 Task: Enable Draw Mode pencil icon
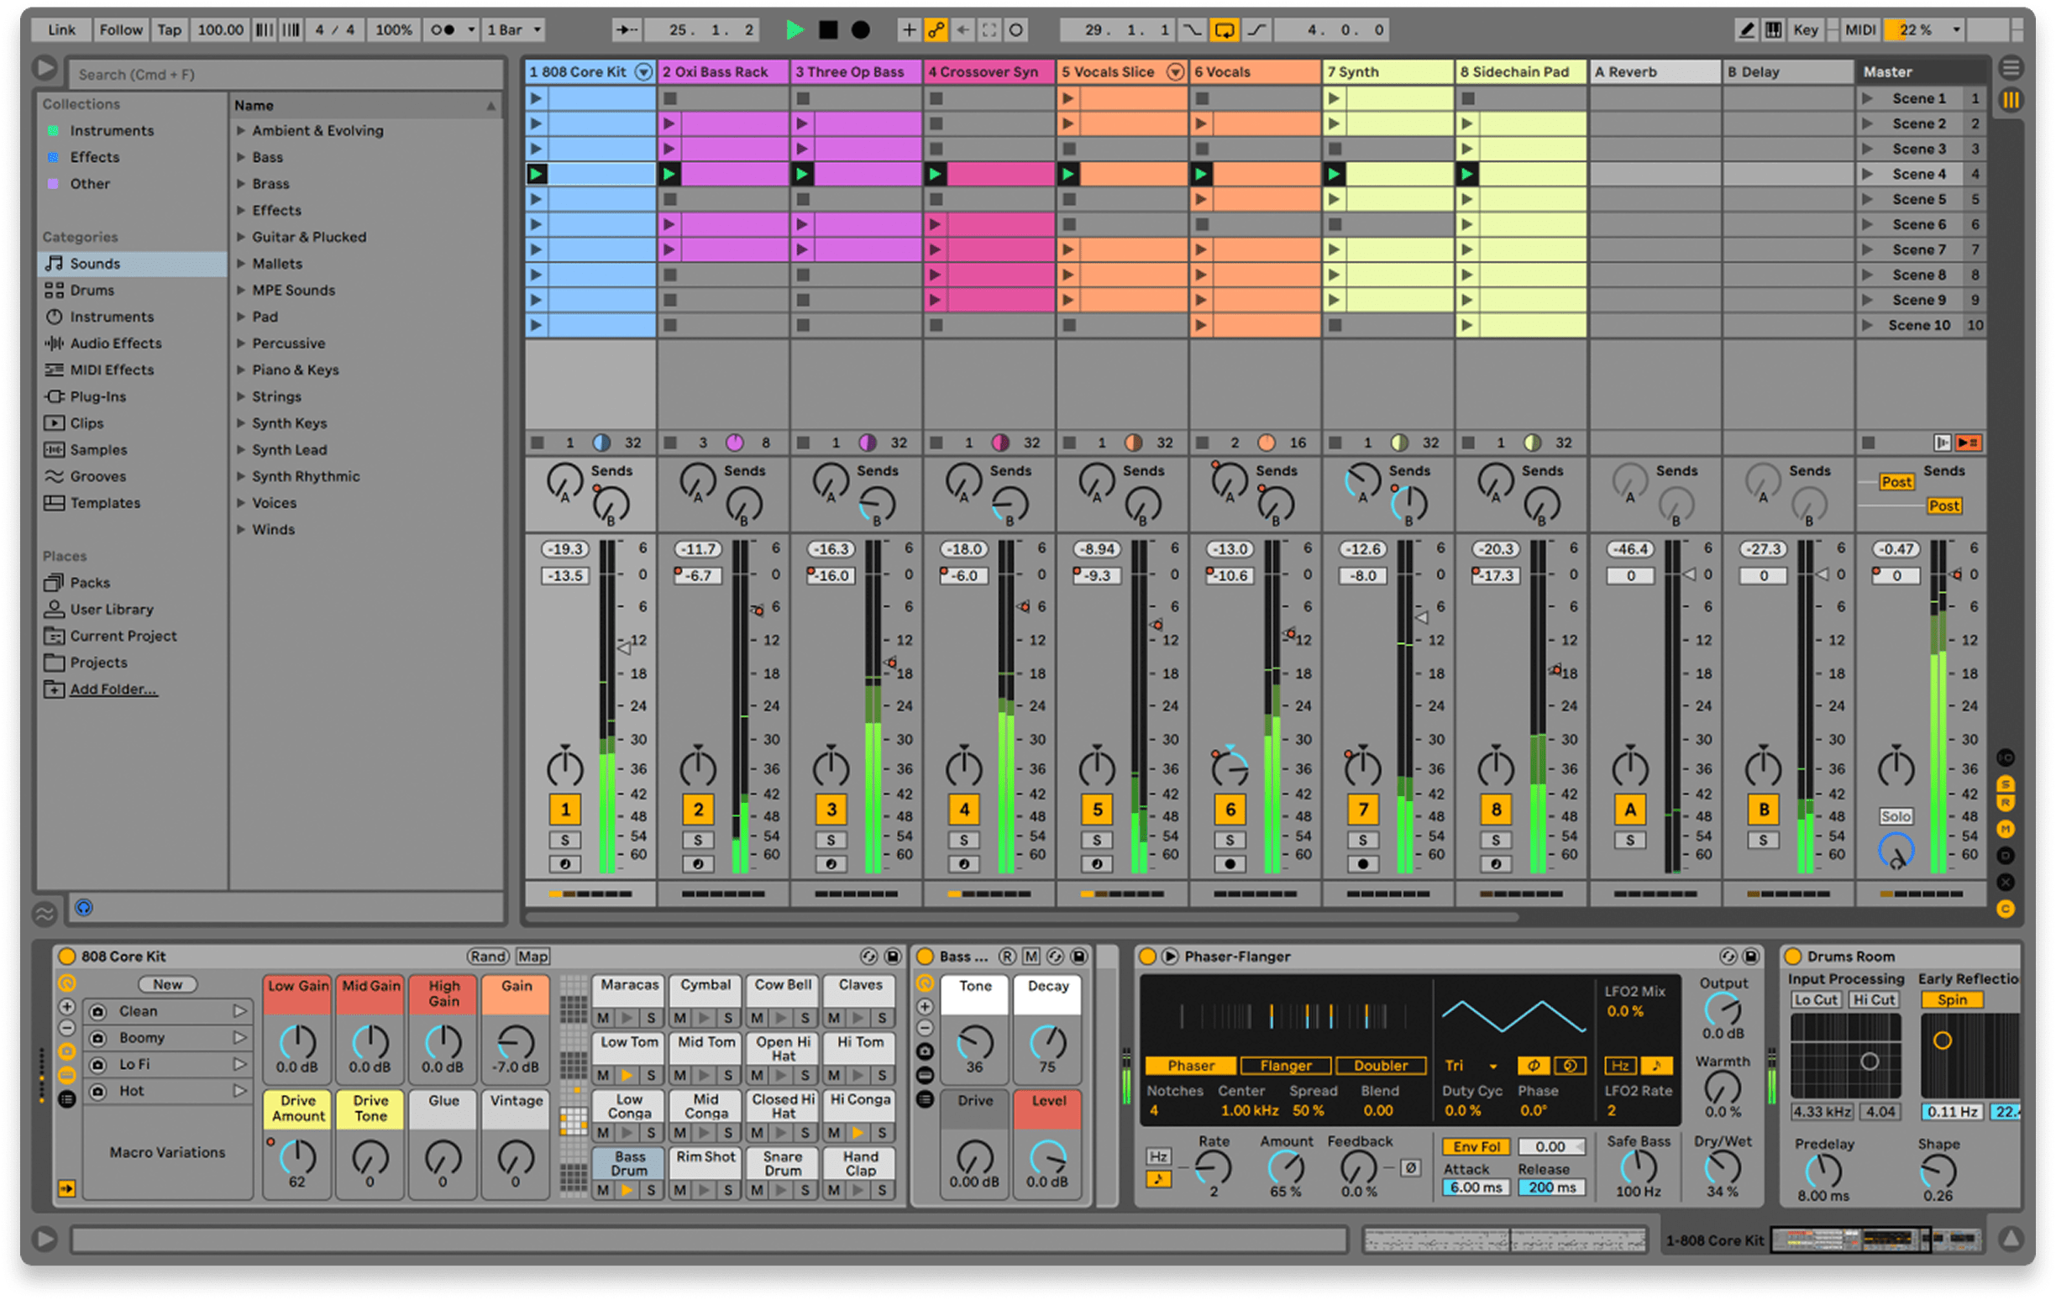1747,30
